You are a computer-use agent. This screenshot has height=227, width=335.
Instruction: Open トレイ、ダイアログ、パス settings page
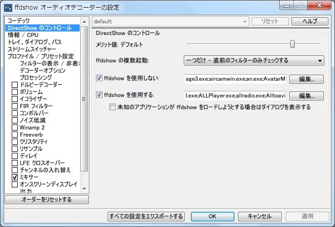pos(35,42)
